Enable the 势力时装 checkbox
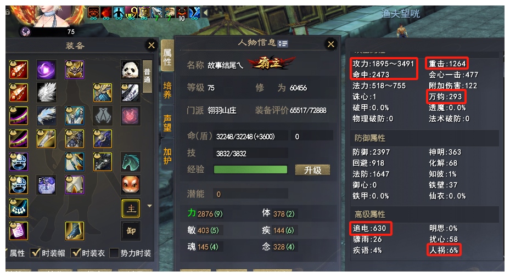Screen dimensions: 510x277 click(114, 253)
